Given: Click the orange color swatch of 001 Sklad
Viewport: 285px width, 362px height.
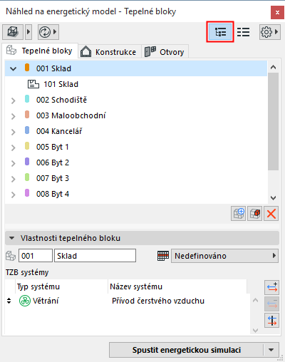Looking at the screenshot, I should coord(27,68).
